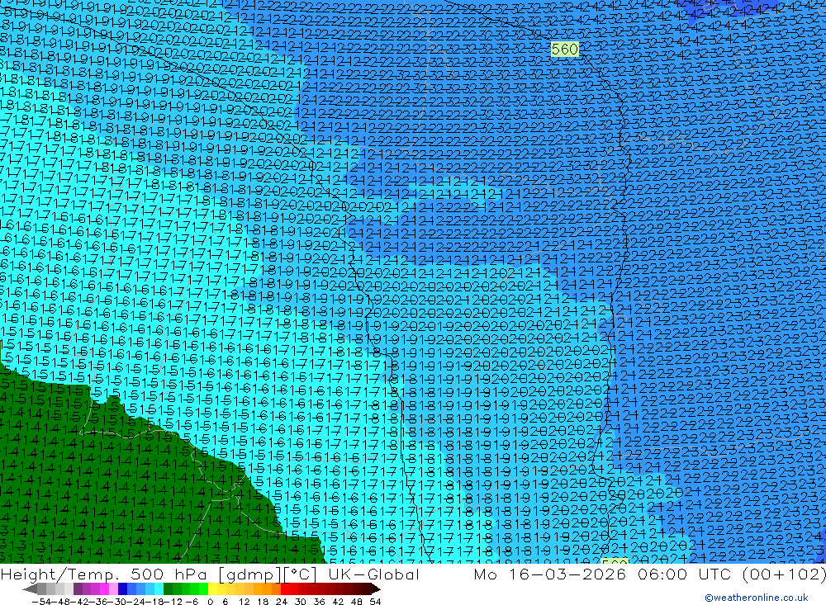Open the weatheronline.co.uk copyright link
Viewport: 826px width, 605px height.
point(756,598)
